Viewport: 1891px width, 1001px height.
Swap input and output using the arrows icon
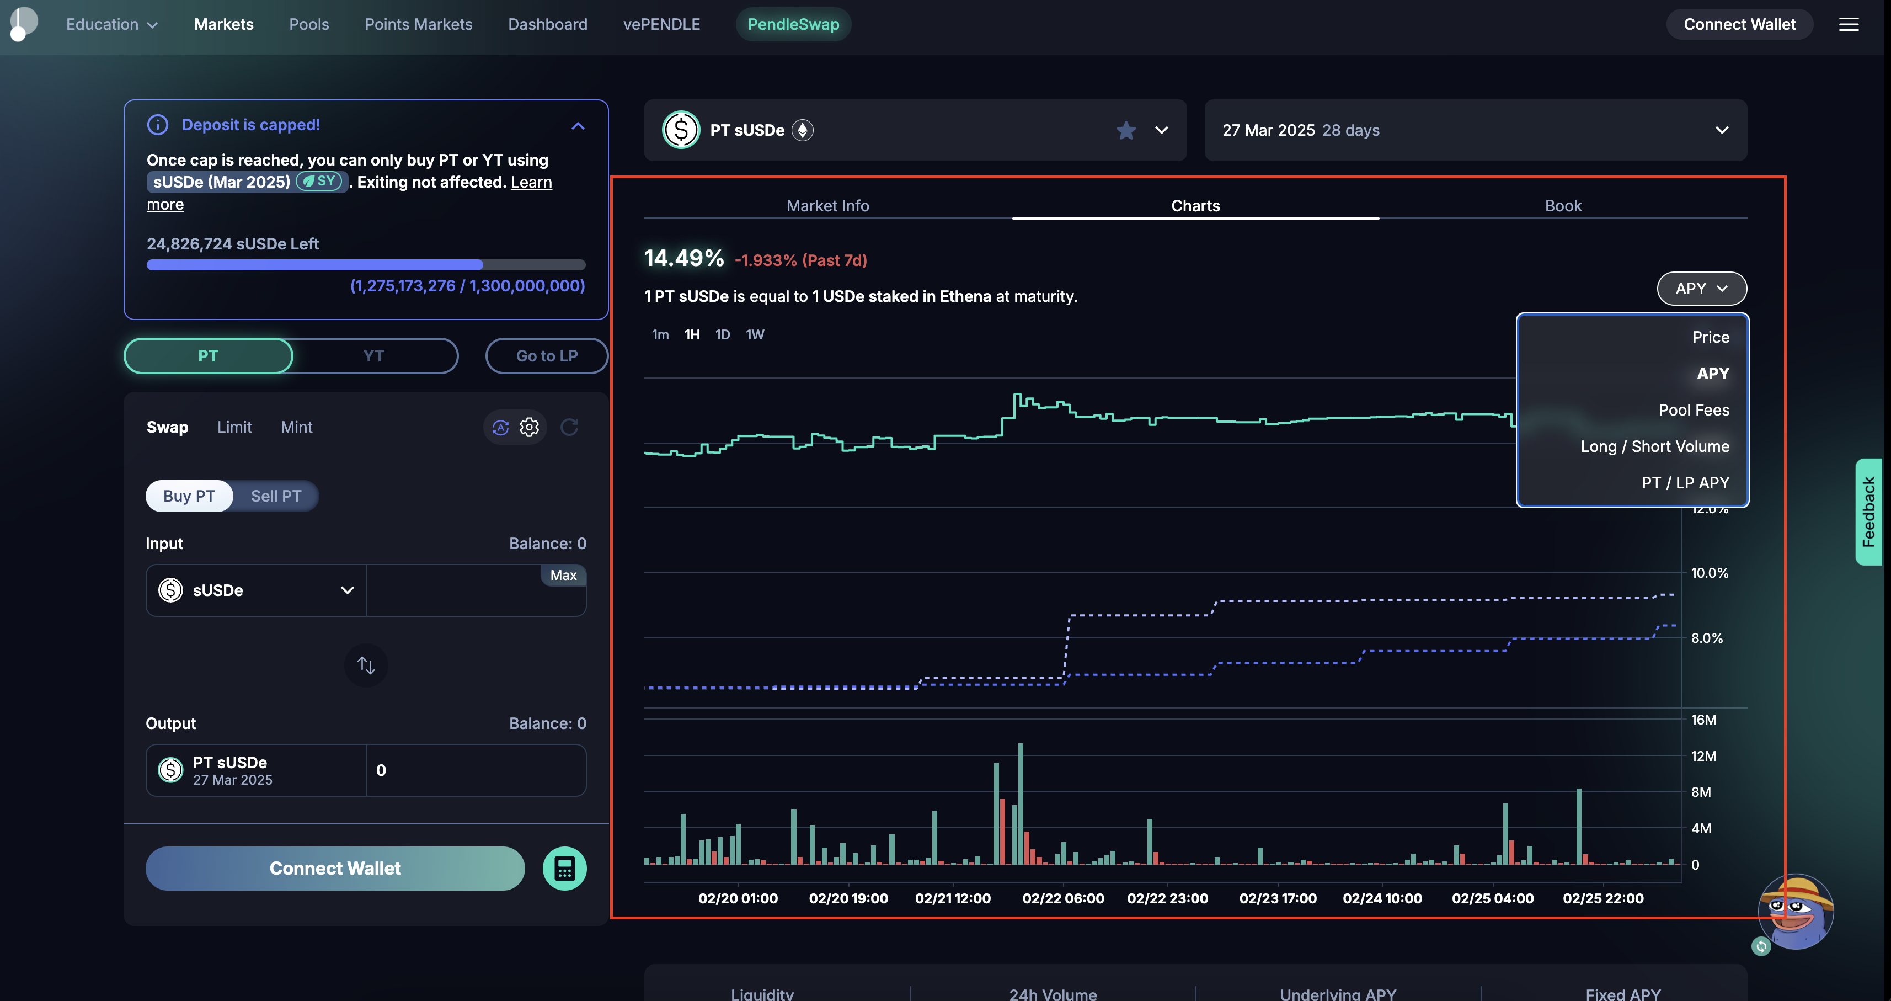pos(365,664)
